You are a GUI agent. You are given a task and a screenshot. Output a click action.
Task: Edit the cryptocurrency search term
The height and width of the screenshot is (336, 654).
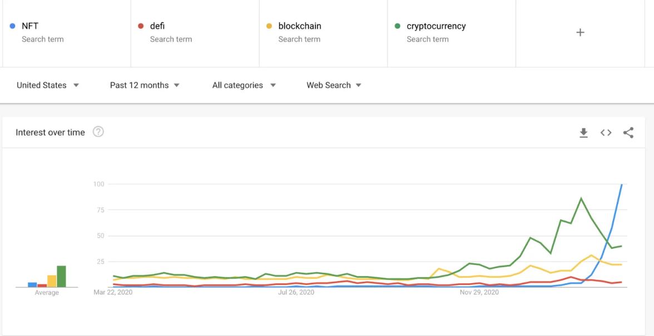452,32
